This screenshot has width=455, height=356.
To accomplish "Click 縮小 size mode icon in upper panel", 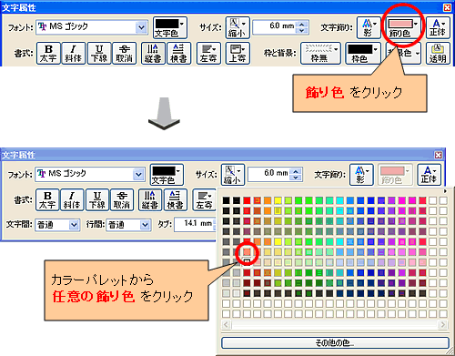I will (238, 27).
